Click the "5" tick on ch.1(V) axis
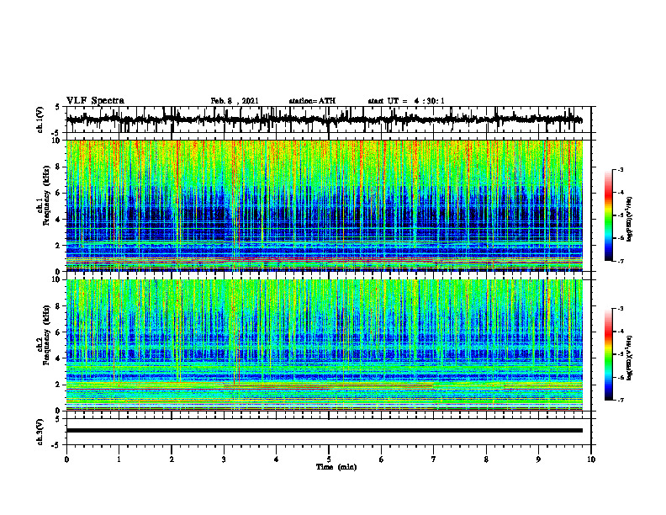 click(x=59, y=108)
